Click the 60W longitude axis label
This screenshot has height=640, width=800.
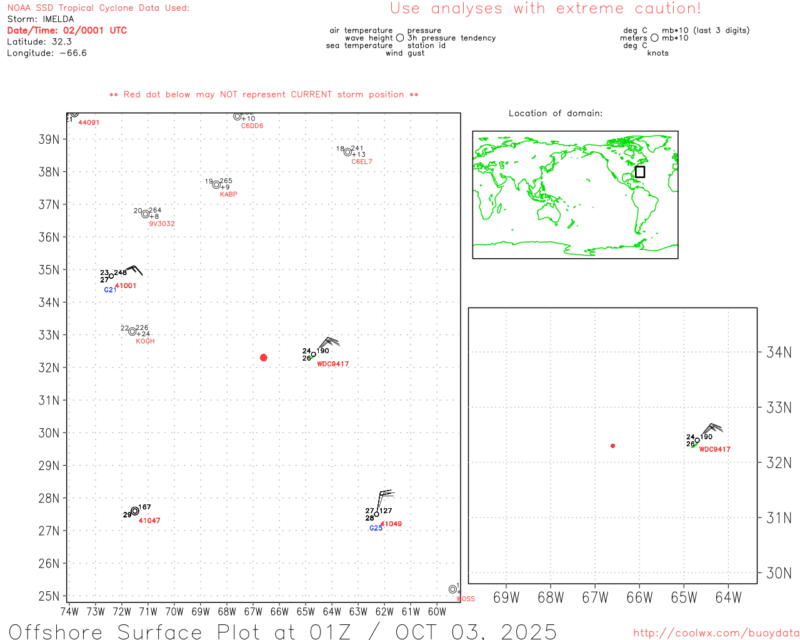point(437,612)
